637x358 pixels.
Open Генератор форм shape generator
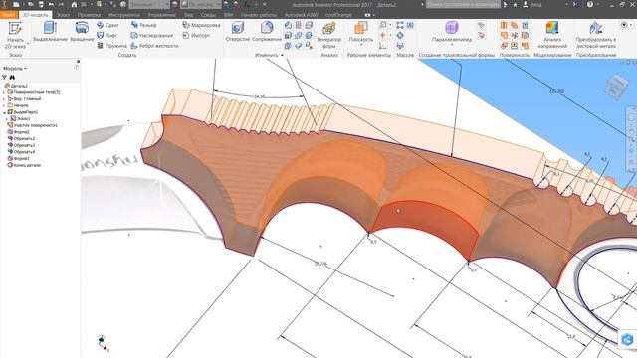[329, 36]
